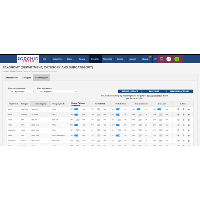Image resolution: width=200 pixels, height=200 pixels.
Task: Click the last action icon in first row
Action: tap(189, 109)
